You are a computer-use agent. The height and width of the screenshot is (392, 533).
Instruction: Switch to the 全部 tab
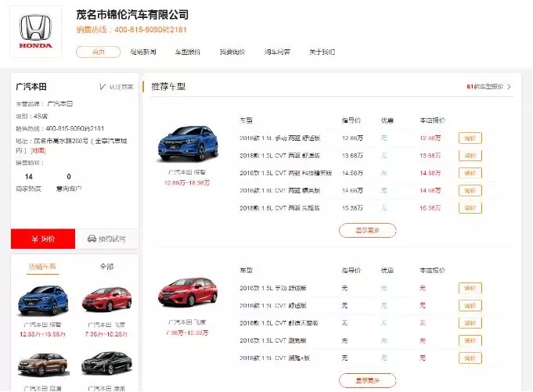click(x=106, y=267)
